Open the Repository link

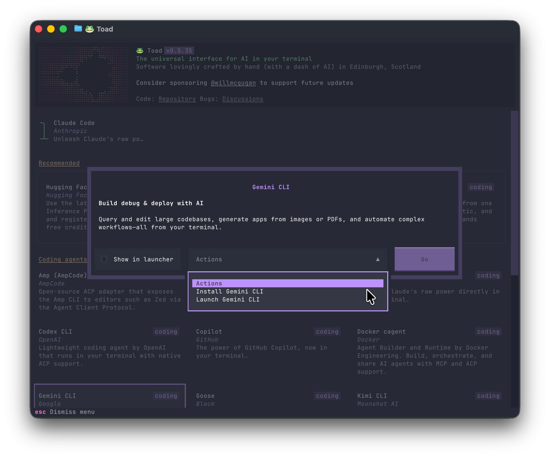[x=177, y=99]
